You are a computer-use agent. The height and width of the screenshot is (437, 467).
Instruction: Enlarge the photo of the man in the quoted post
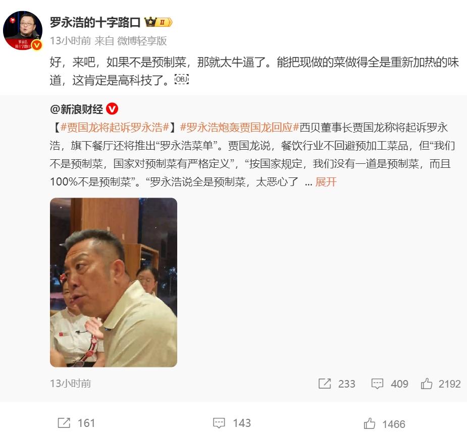tap(114, 282)
